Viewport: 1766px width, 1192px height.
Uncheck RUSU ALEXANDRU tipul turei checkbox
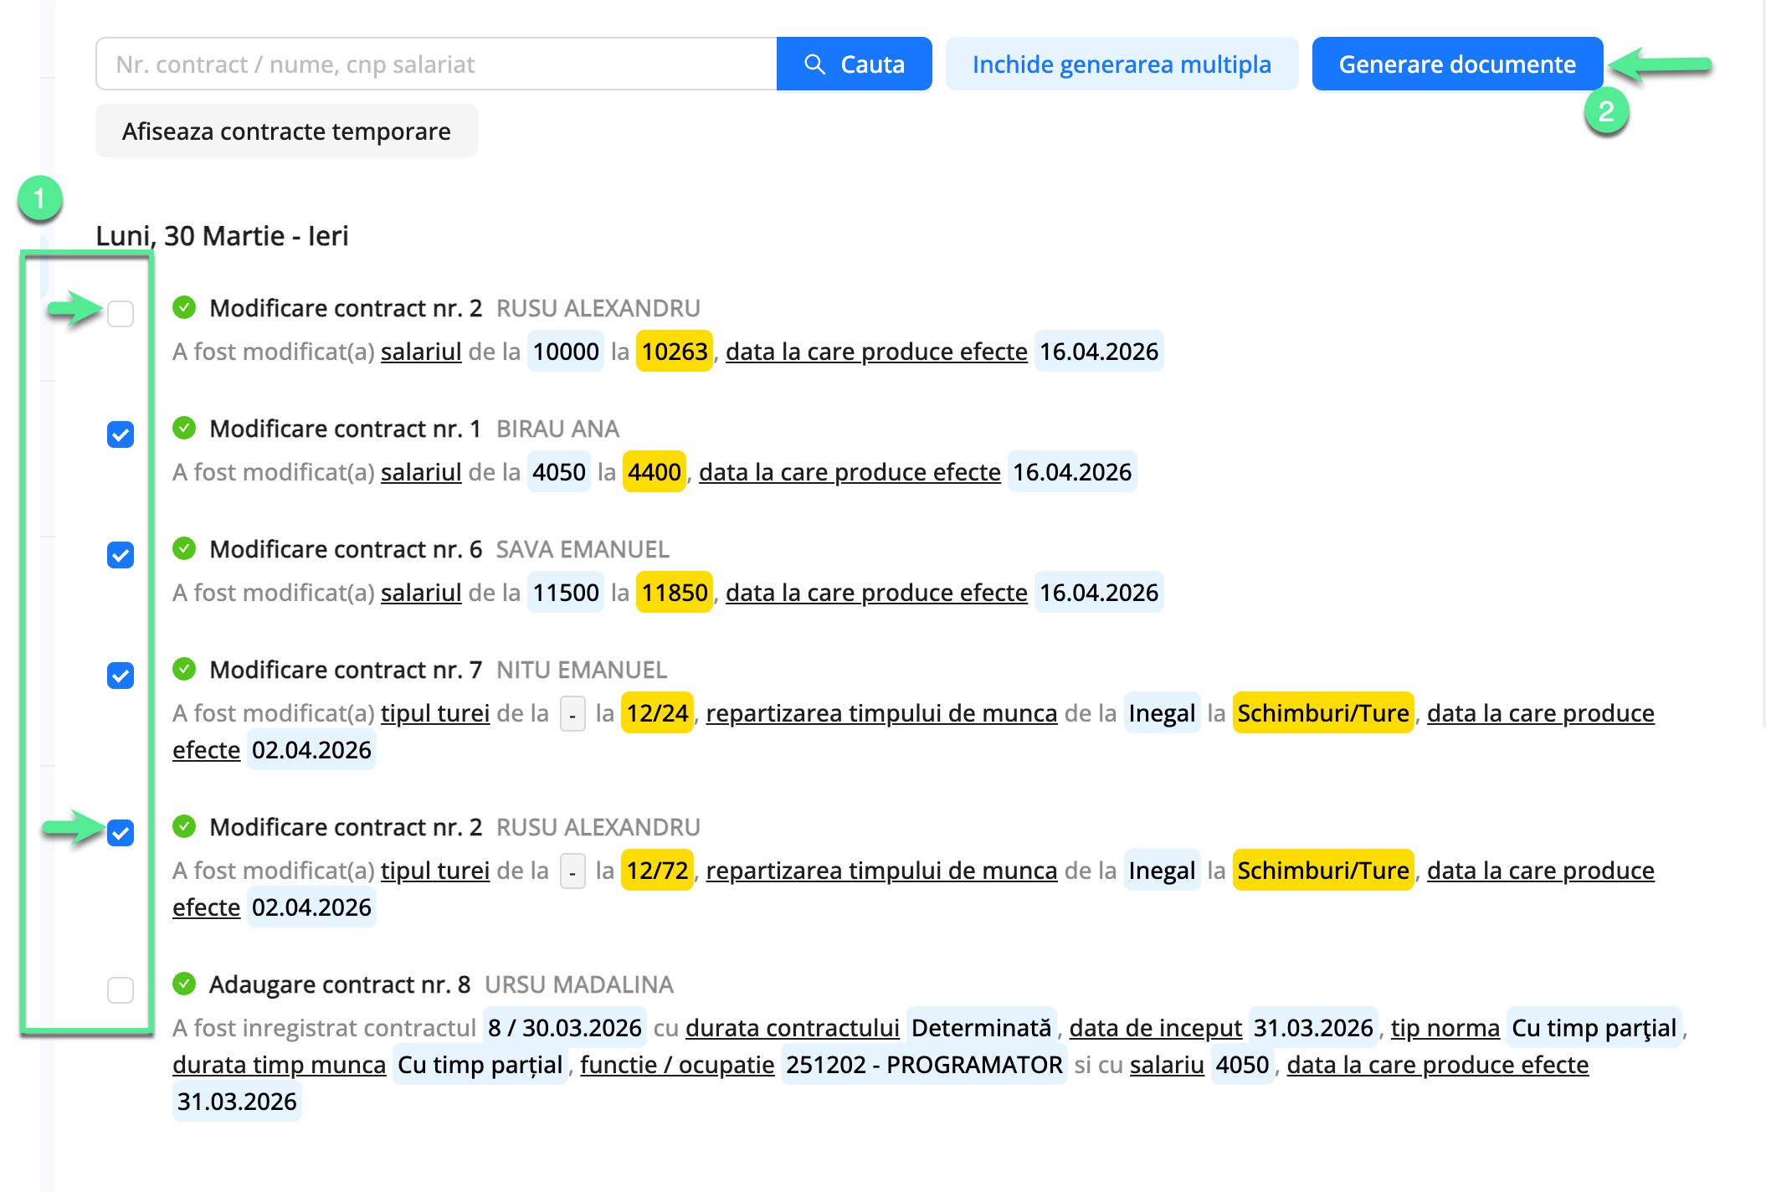coord(121,833)
